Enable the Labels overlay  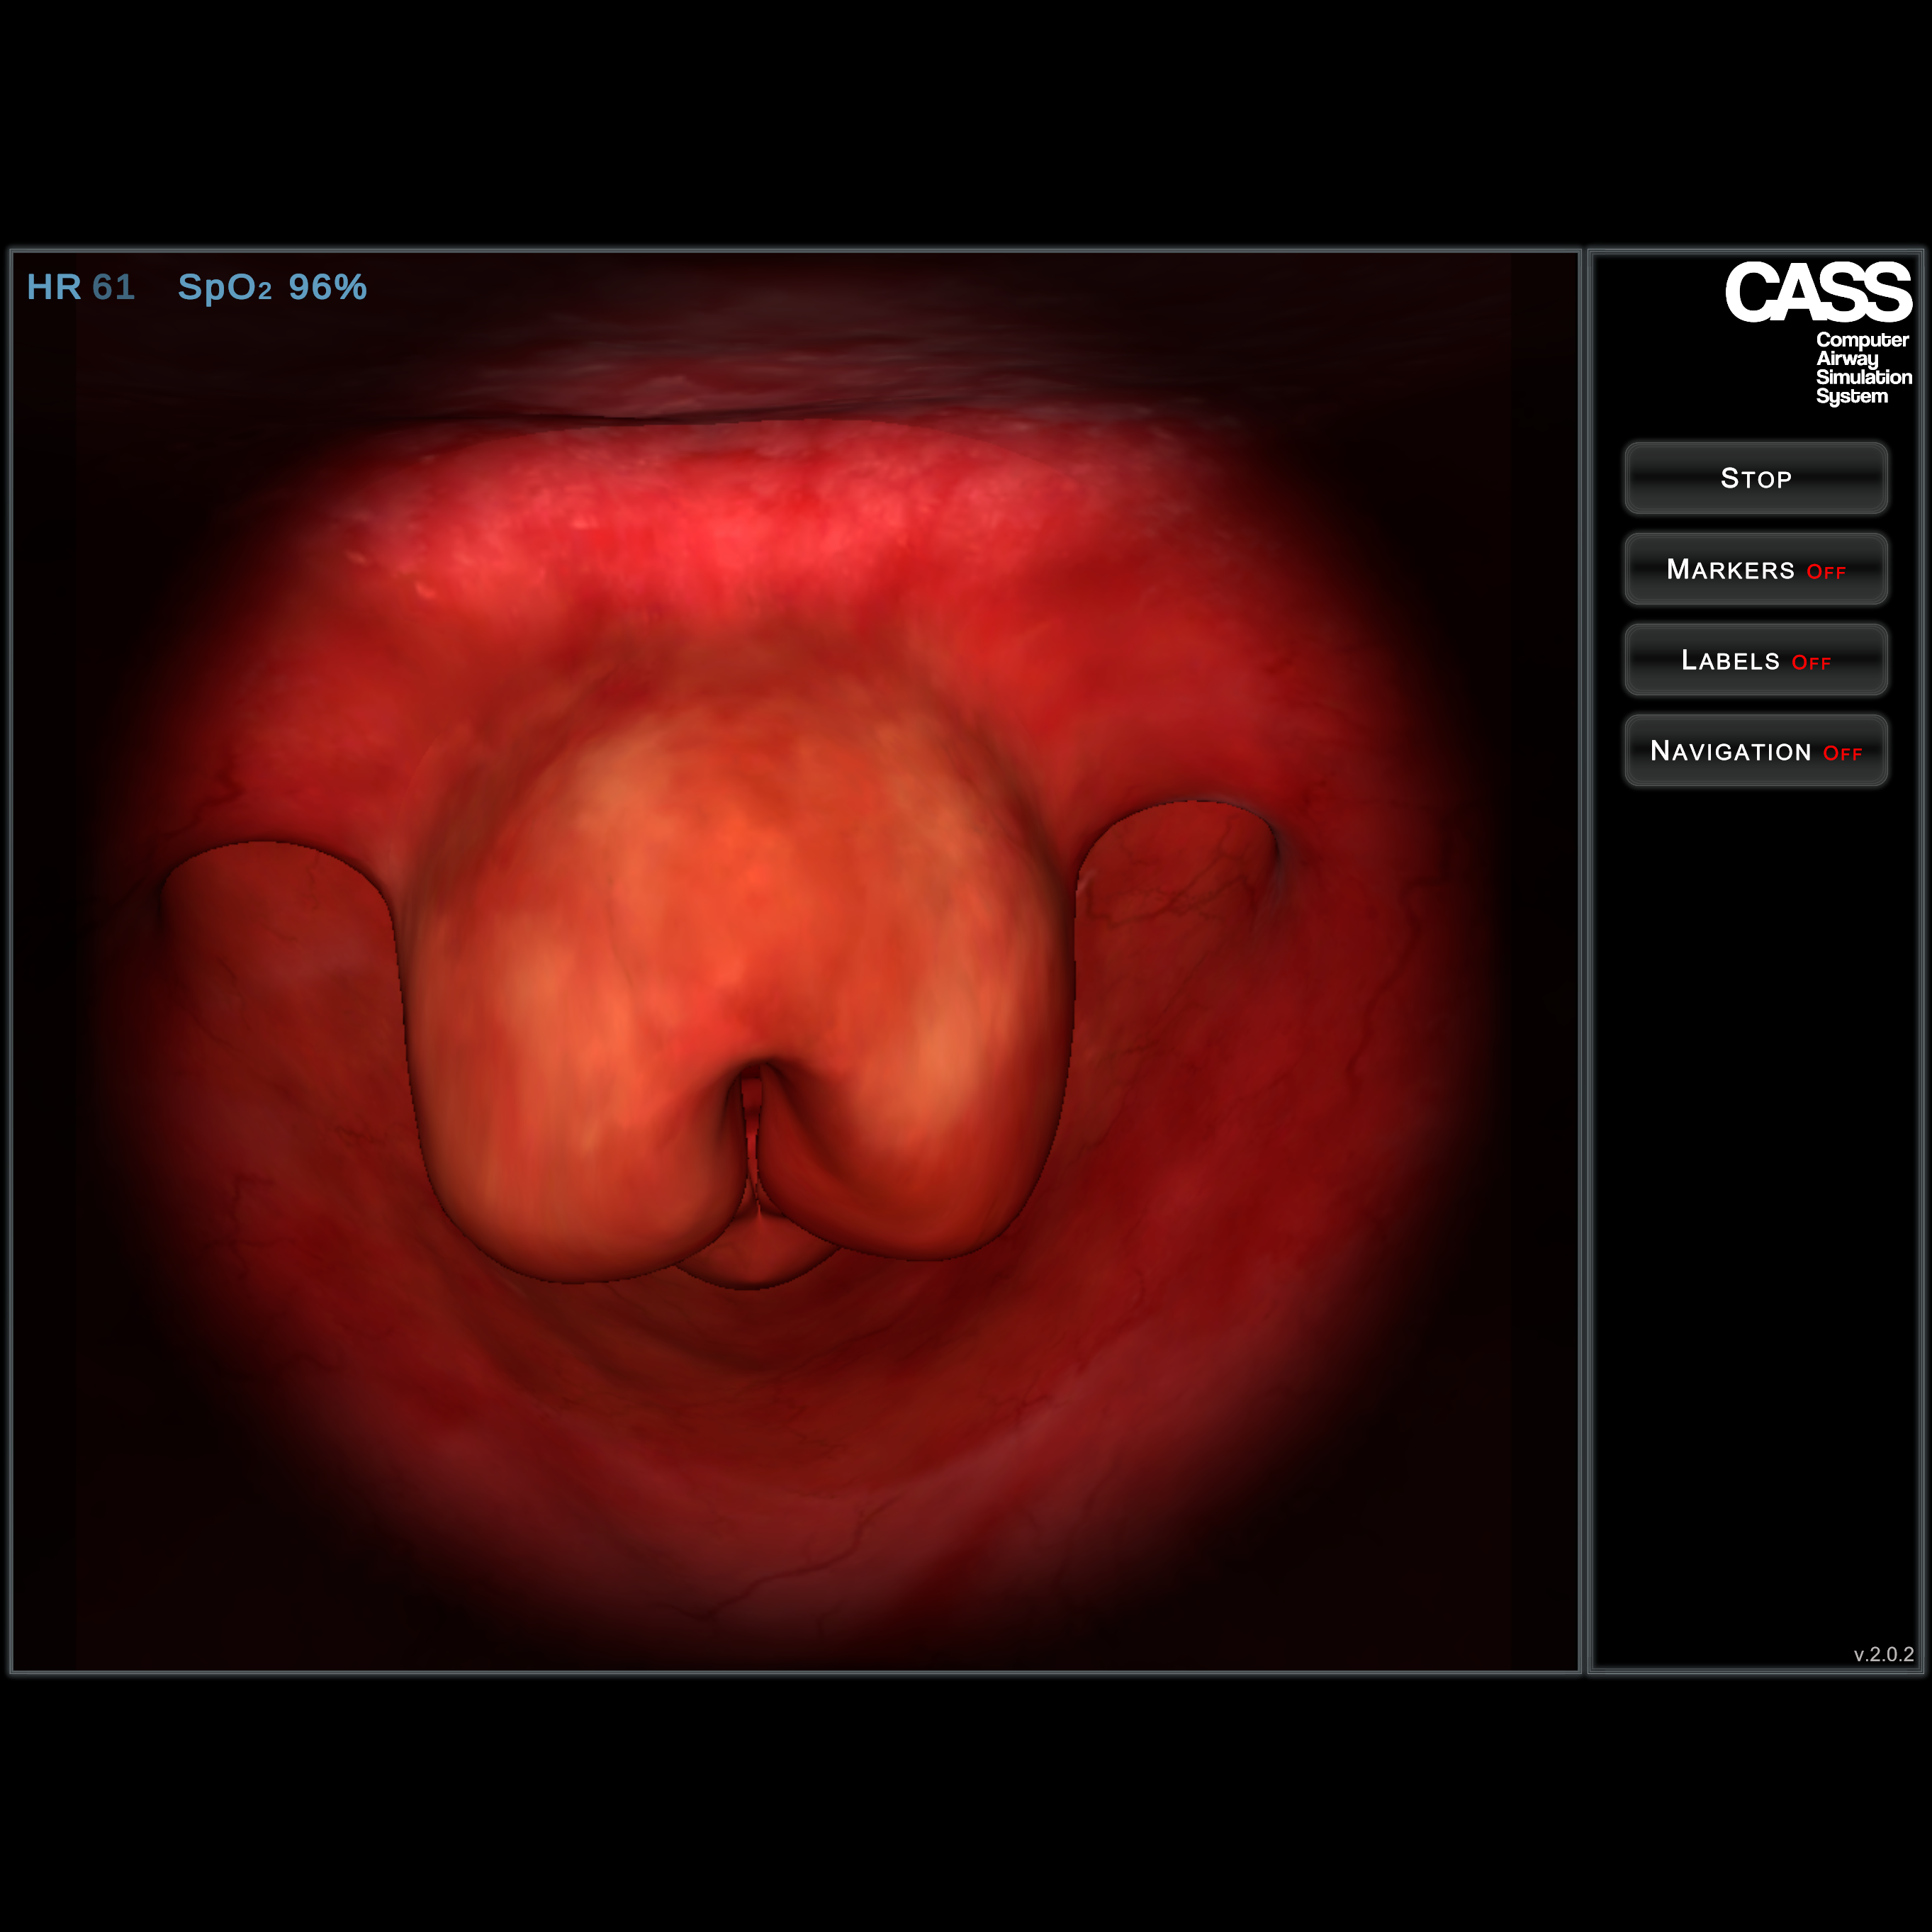(1755, 660)
